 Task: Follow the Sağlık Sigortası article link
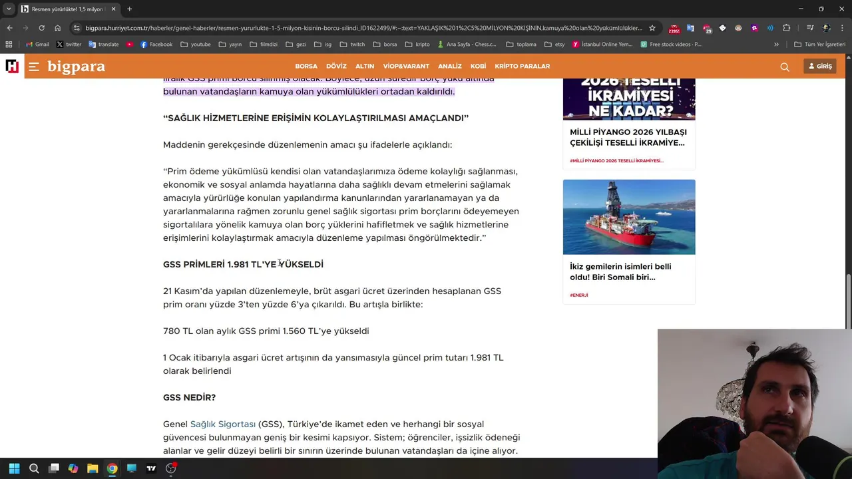point(223,424)
